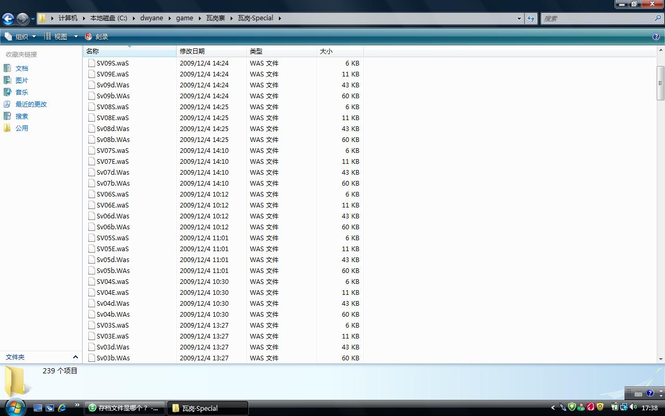Viewport: 665px width, 416px height.
Task: Select the 音乐 favorite link icon
Action: [x=7, y=92]
